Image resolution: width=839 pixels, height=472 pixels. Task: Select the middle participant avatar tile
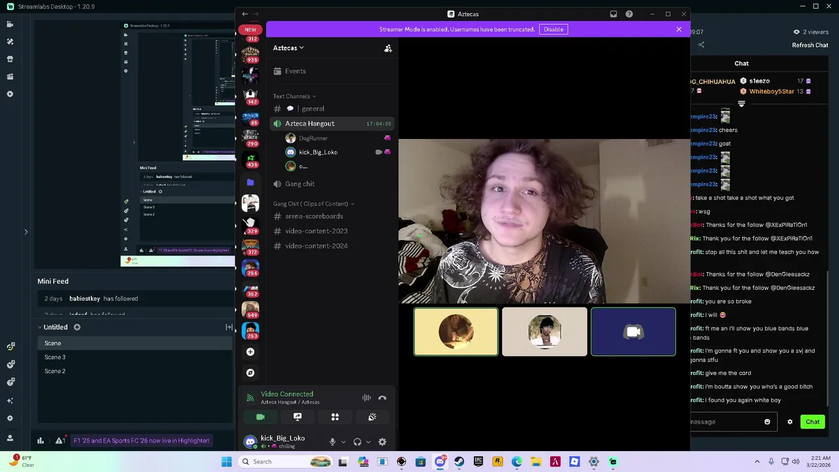(545, 332)
